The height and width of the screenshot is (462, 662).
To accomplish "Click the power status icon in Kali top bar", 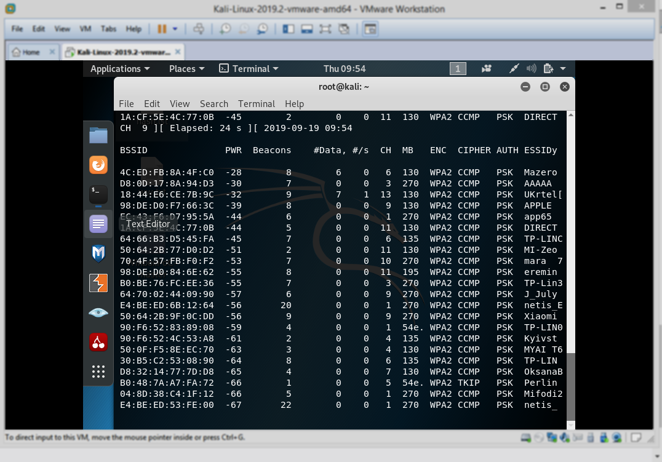I will tap(548, 68).
